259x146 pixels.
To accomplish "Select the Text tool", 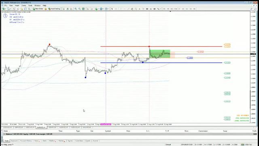I will pyautogui.click(x=140, y=9).
